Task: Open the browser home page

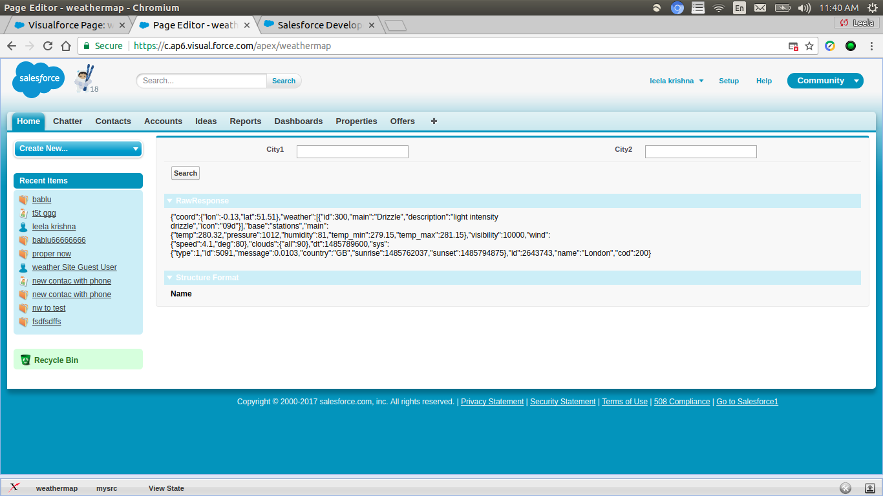Action: point(66,46)
